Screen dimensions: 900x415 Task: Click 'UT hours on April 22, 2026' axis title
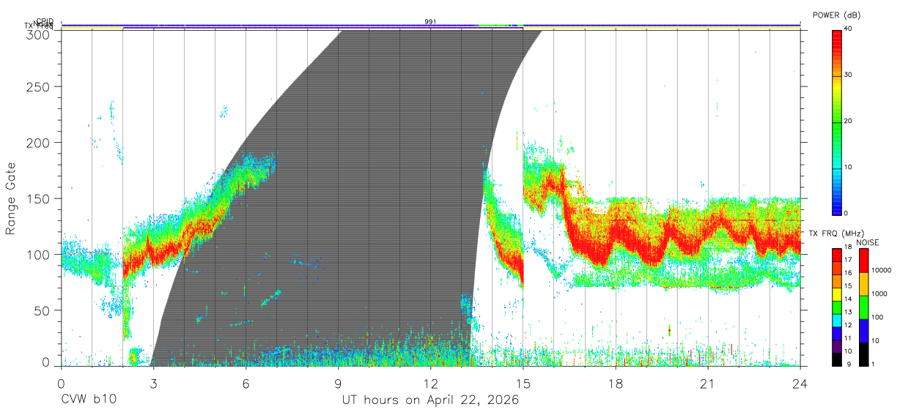(x=431, y=400)
